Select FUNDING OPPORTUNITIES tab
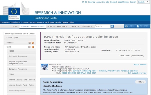Image resolution: width=151 pixels, height=95 pixels. (x=33, y=26)
